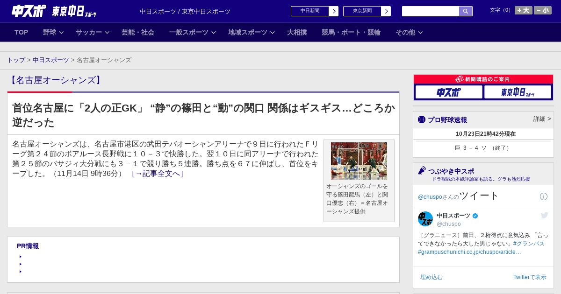Expand the サッカー menu
561x294 pixels.
coord(93,32)
